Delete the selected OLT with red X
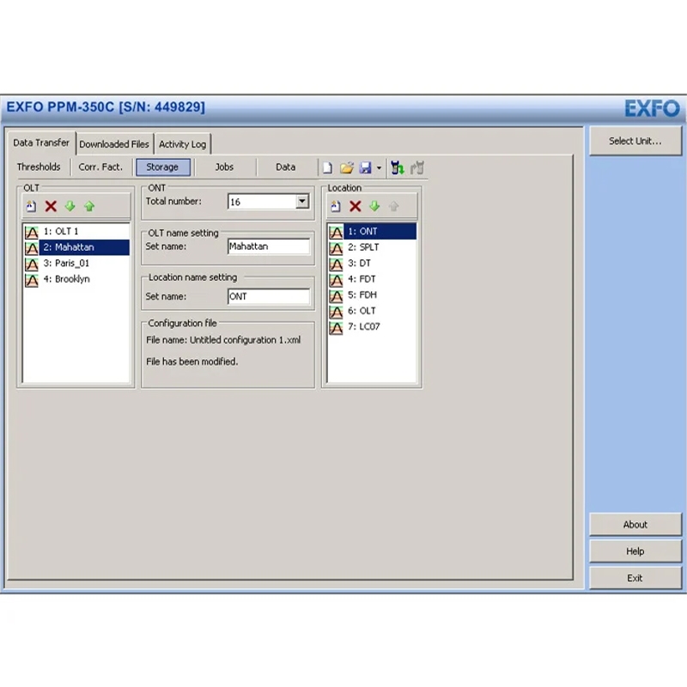 tap(51, 206)
